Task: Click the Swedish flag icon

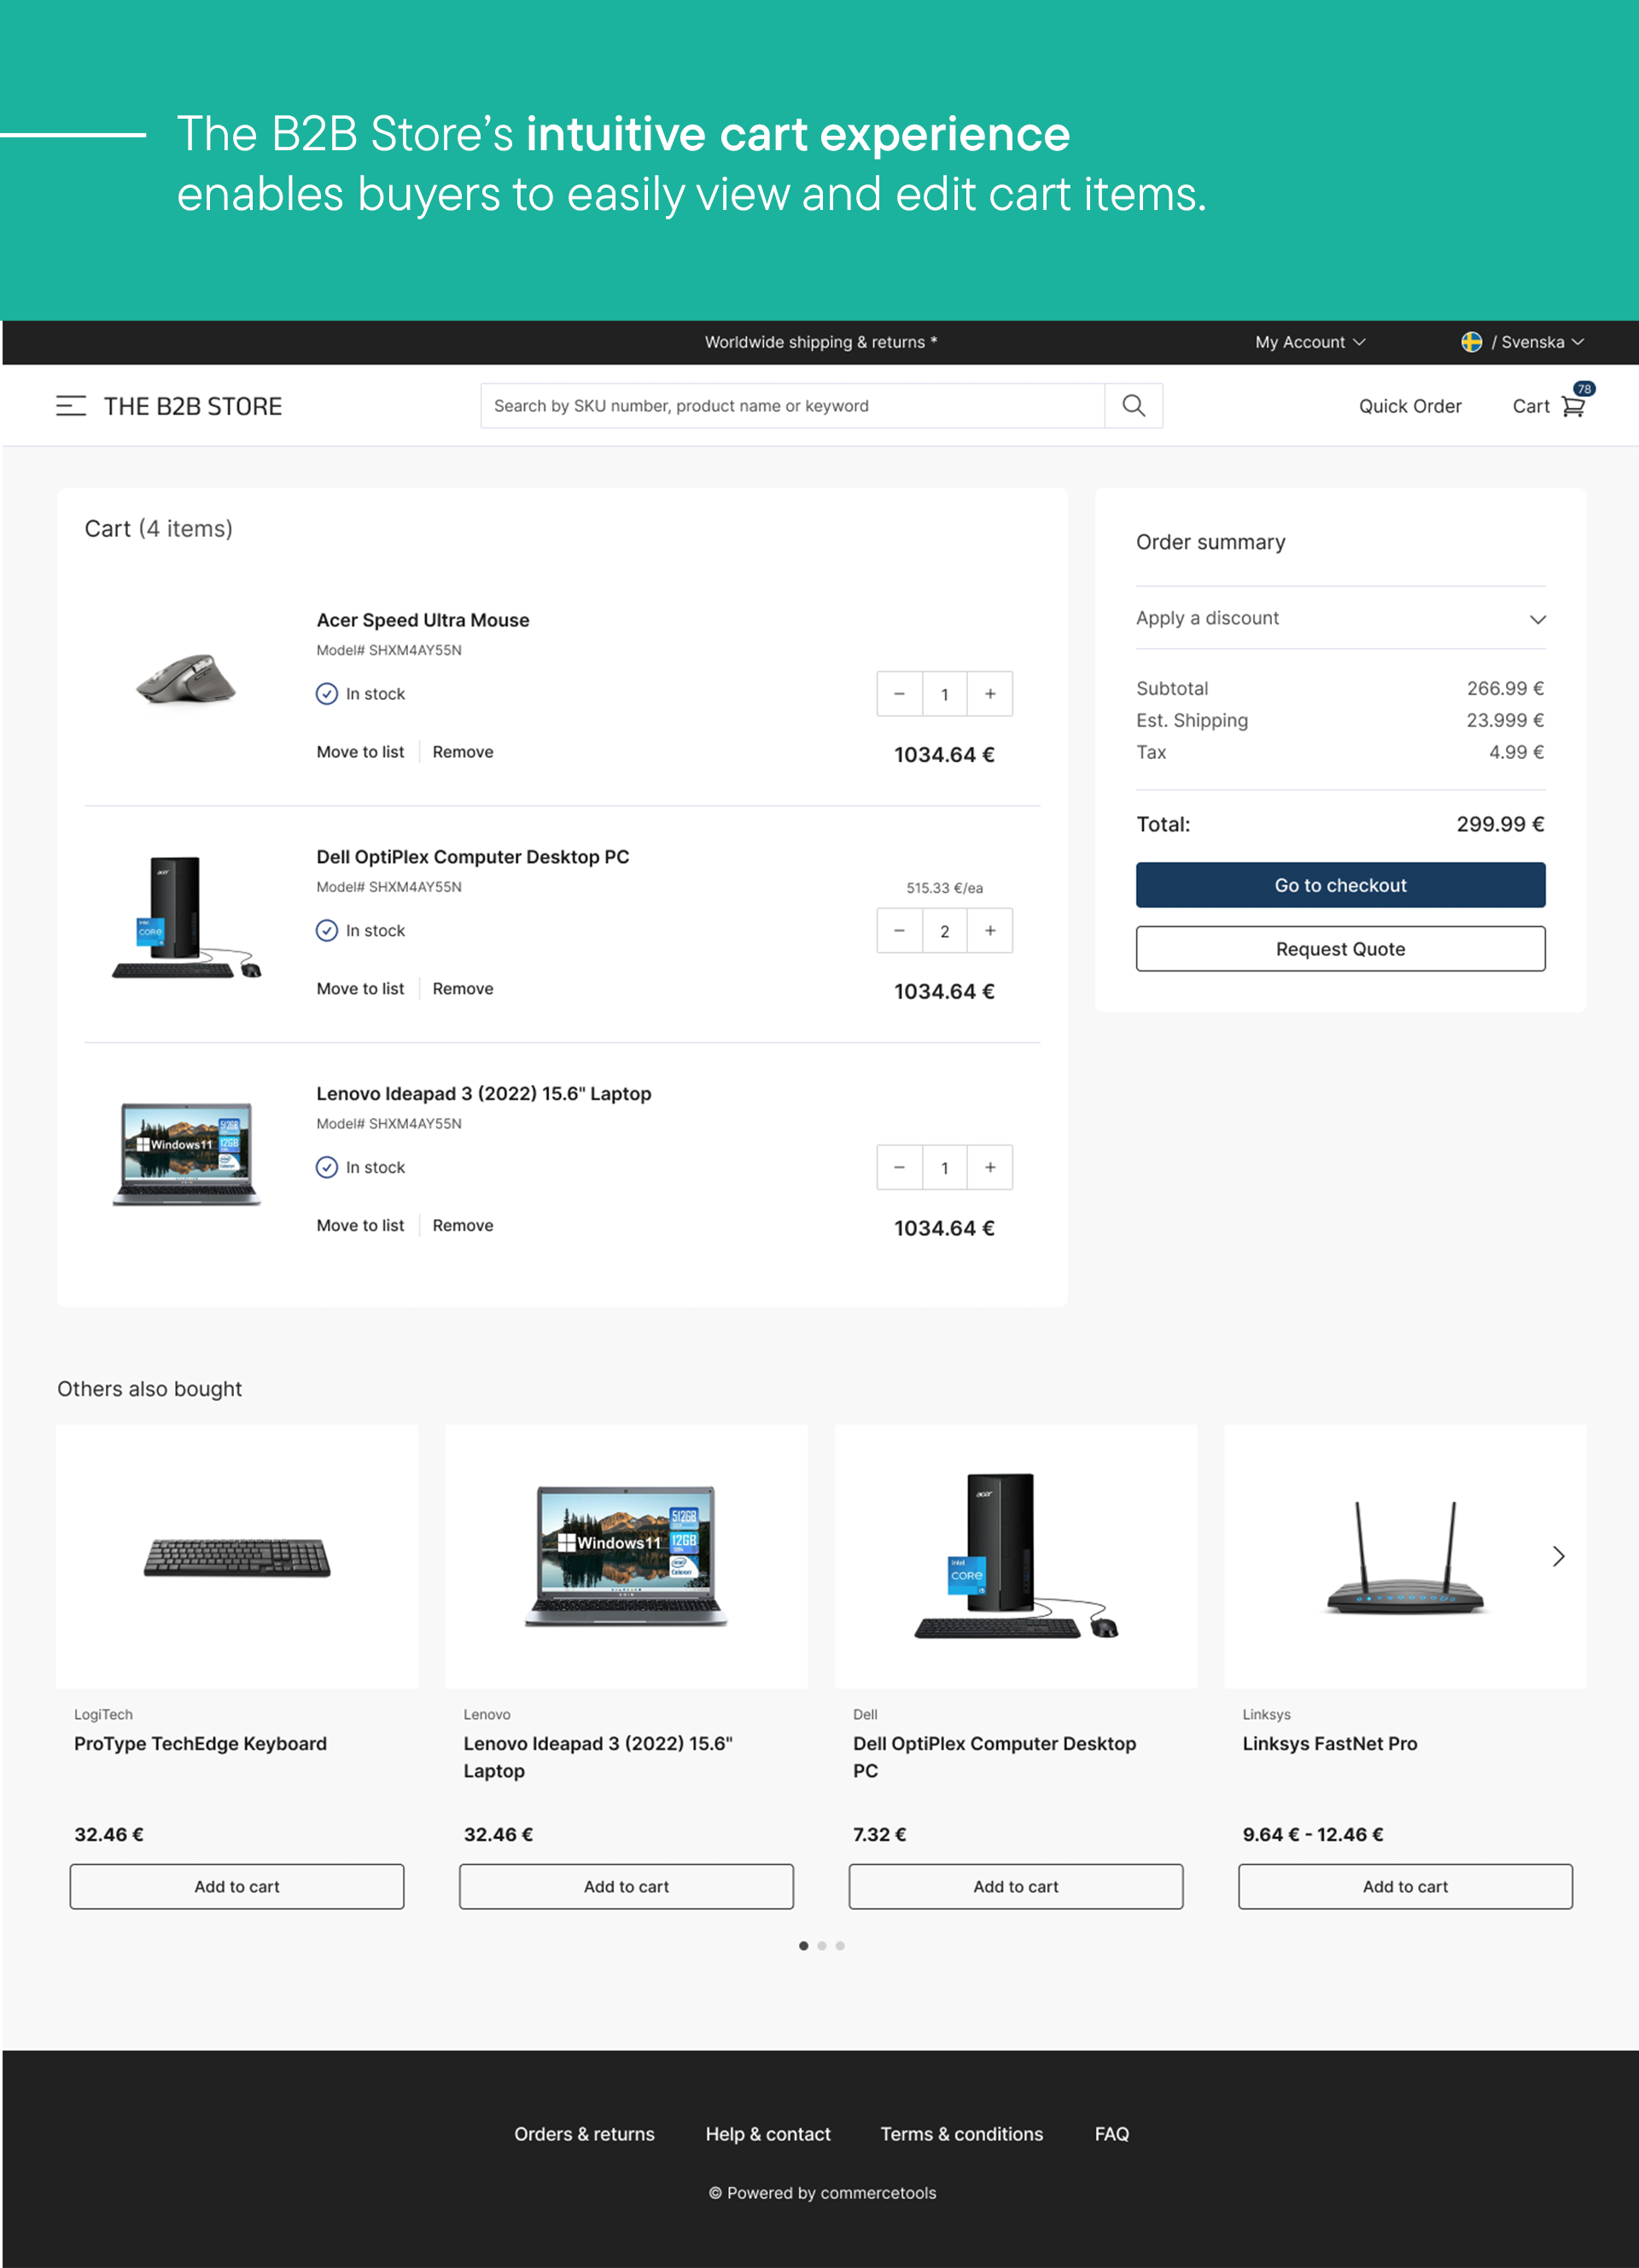Action: click(1472, 342)
